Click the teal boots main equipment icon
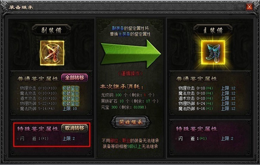This screenshot has width=260, height=165. tap(213, 52)
